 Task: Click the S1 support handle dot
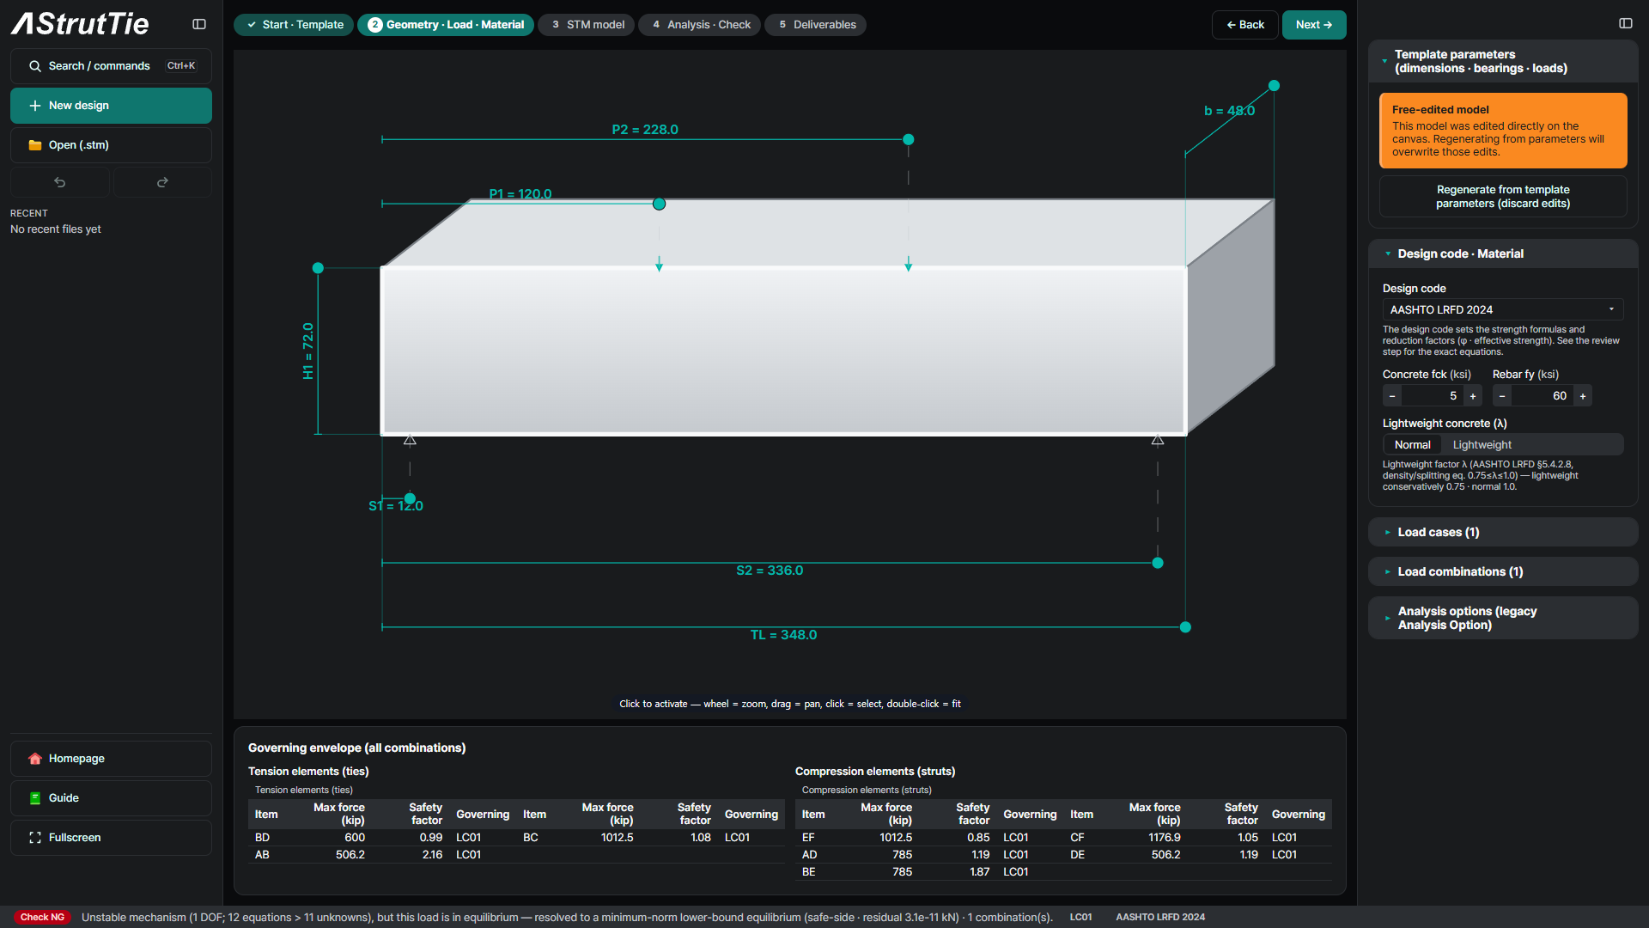(410, 498)
